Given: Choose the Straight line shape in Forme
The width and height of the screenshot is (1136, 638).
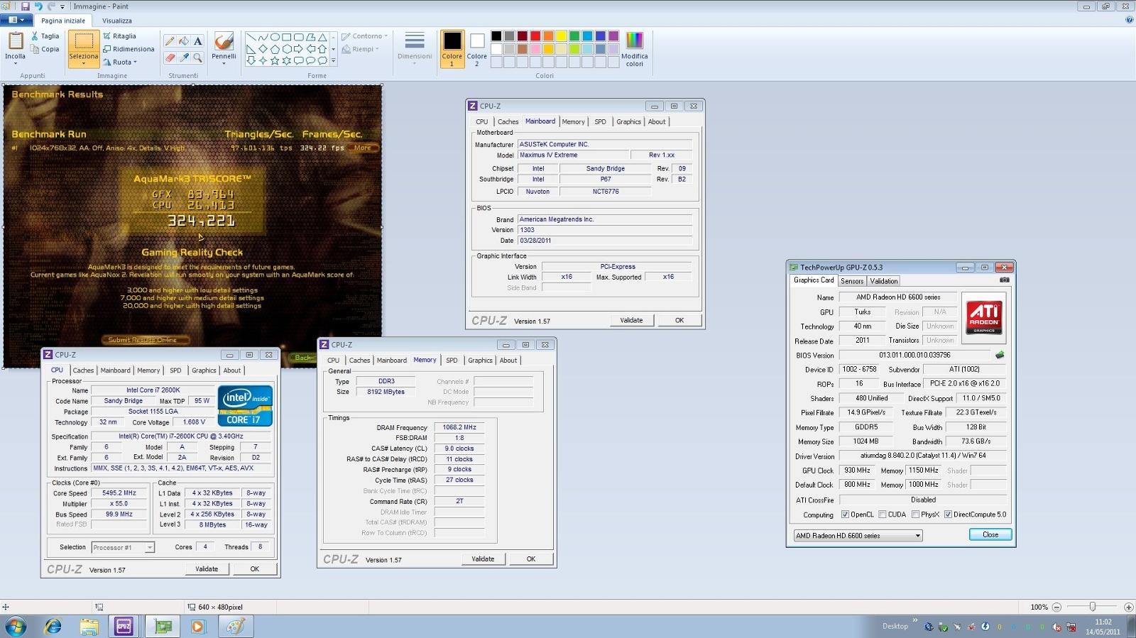Looking at the screenshot, I should tap(251, 37).
